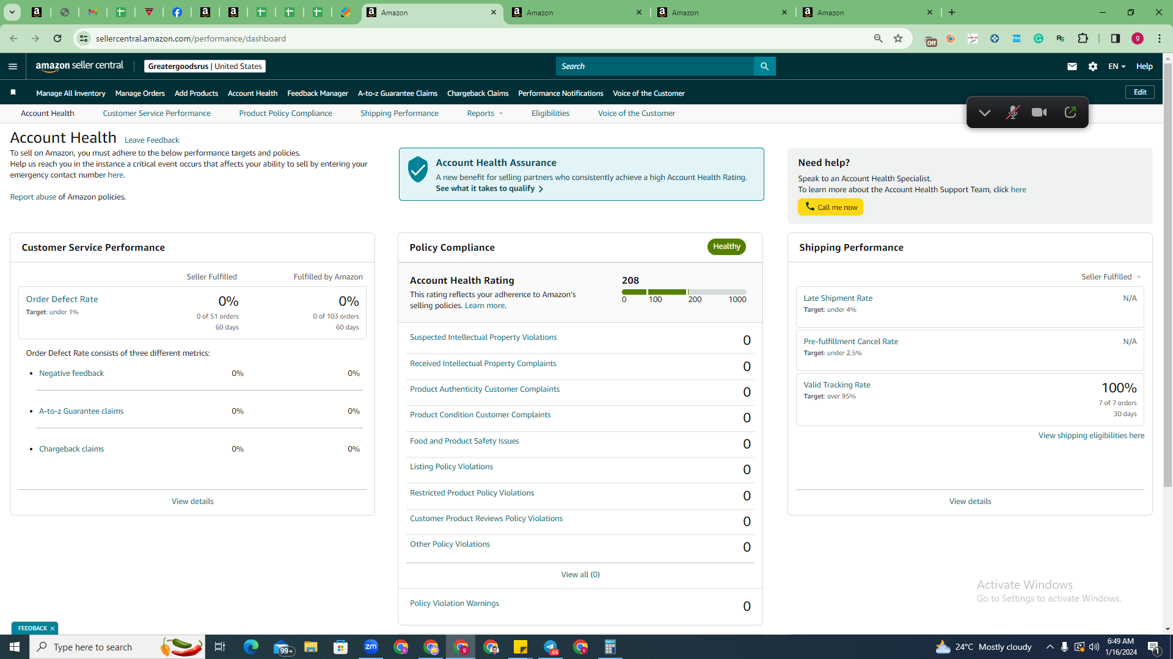Click the Windows taskbar search box

pos(117,647)
